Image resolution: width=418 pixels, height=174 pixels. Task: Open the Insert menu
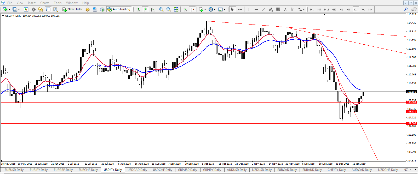click(x=32, y=3)
